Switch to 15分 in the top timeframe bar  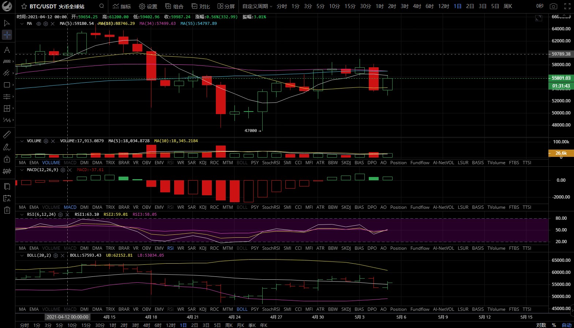(350, 6)
